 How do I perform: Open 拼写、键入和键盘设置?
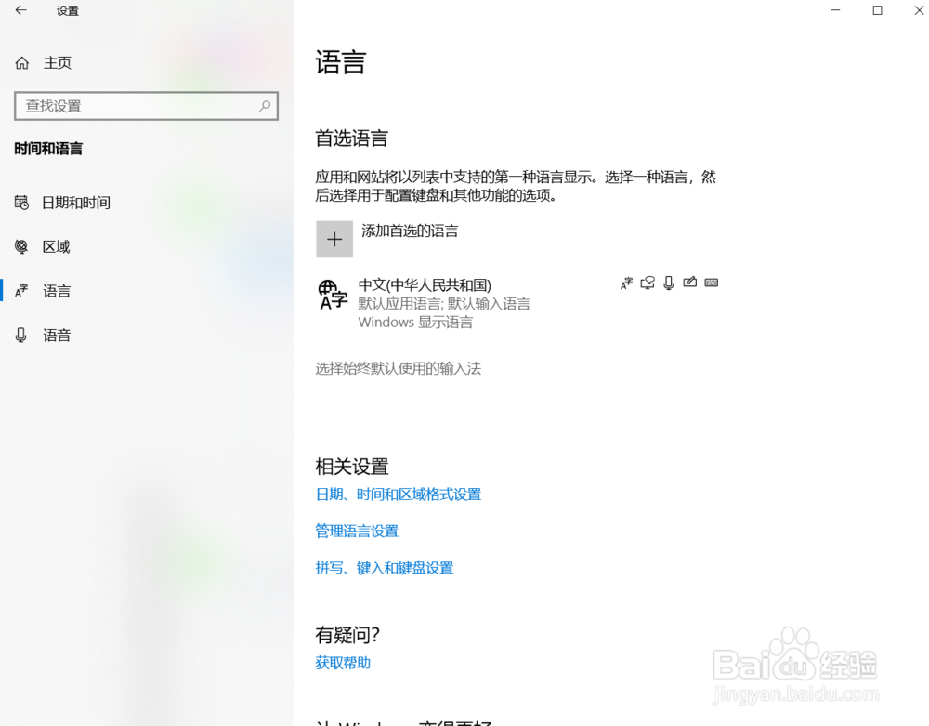pos(384,567)
